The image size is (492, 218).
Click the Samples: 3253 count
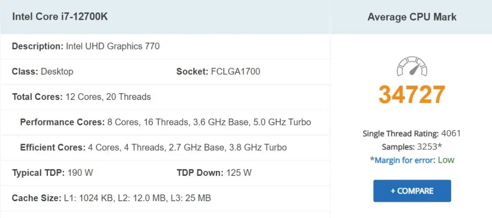[412, 147]
